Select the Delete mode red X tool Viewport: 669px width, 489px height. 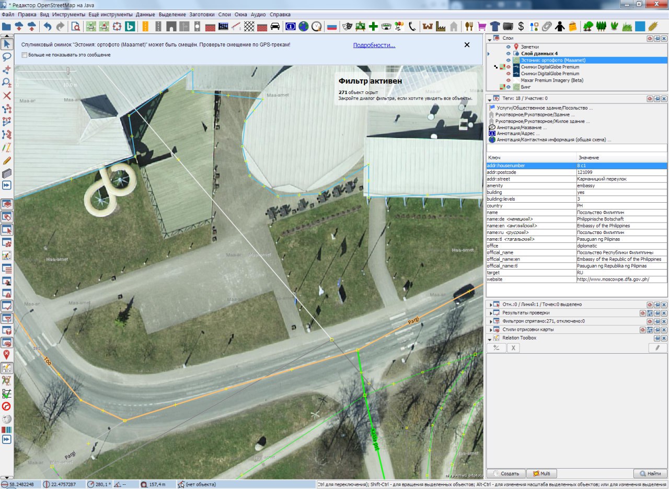[7, 96]
